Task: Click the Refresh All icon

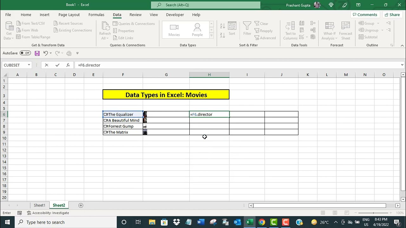Action: [105, 30]
